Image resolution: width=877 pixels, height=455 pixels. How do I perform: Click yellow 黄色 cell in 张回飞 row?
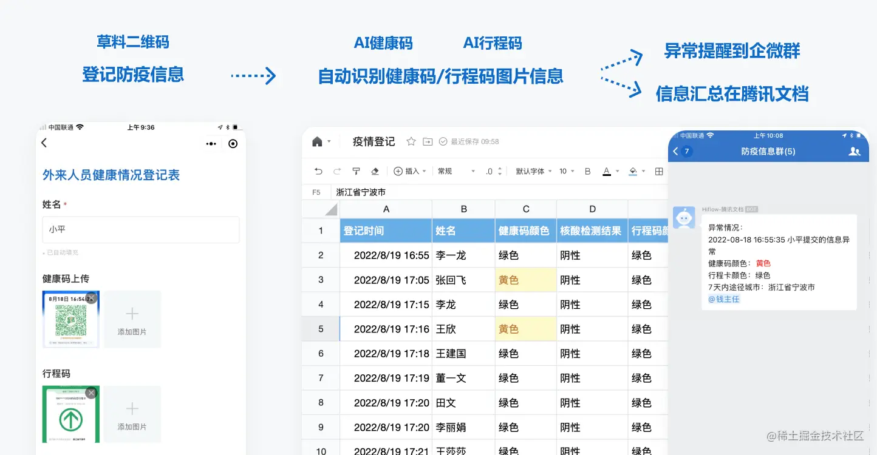point(526,280)
